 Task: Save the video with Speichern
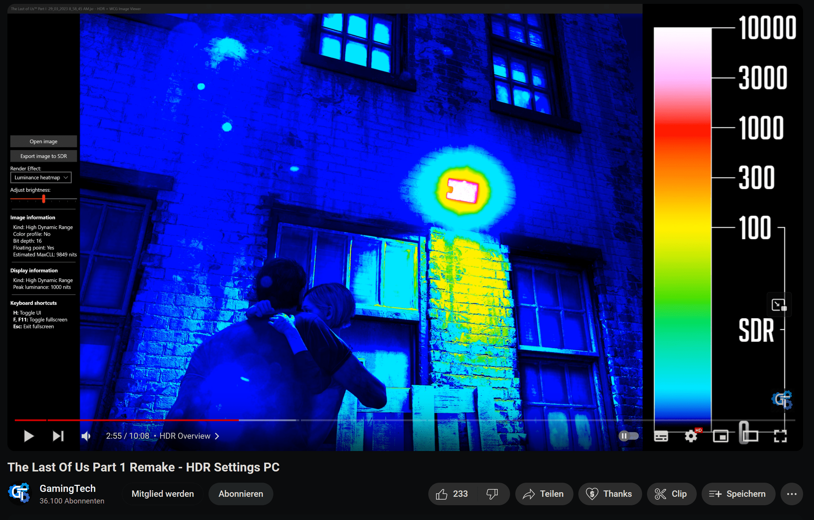coord(738,494)
